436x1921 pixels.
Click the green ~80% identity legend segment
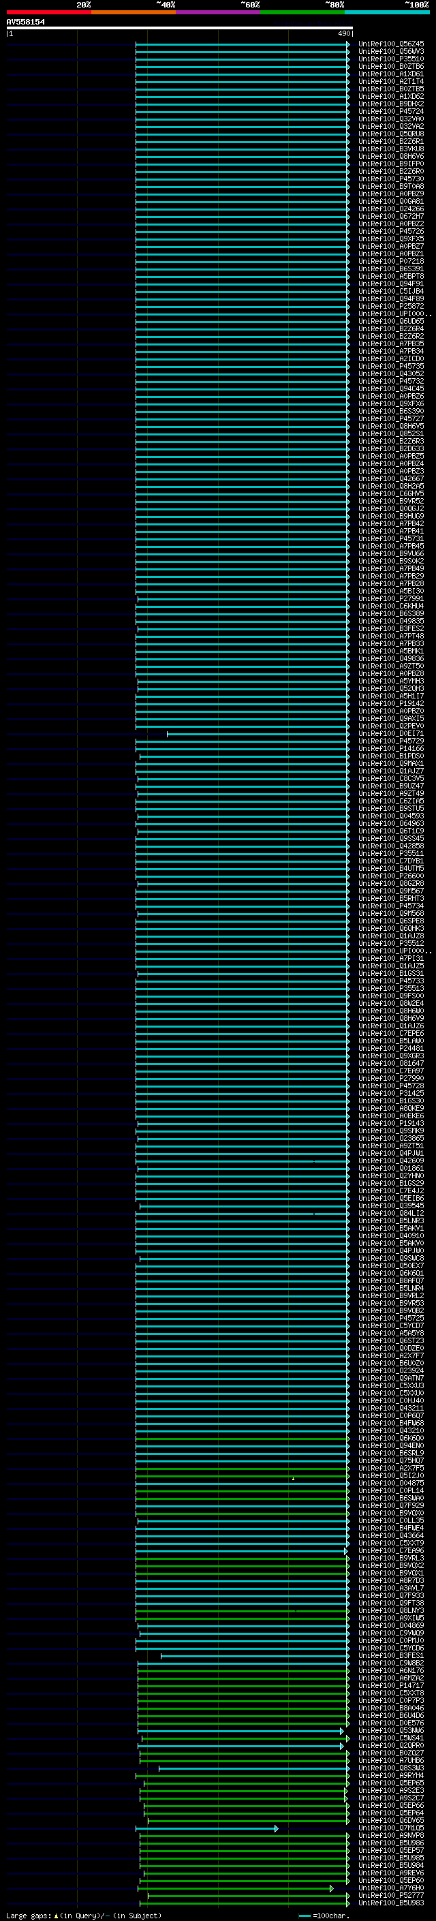pyautogui.click(x=302, y=12)
